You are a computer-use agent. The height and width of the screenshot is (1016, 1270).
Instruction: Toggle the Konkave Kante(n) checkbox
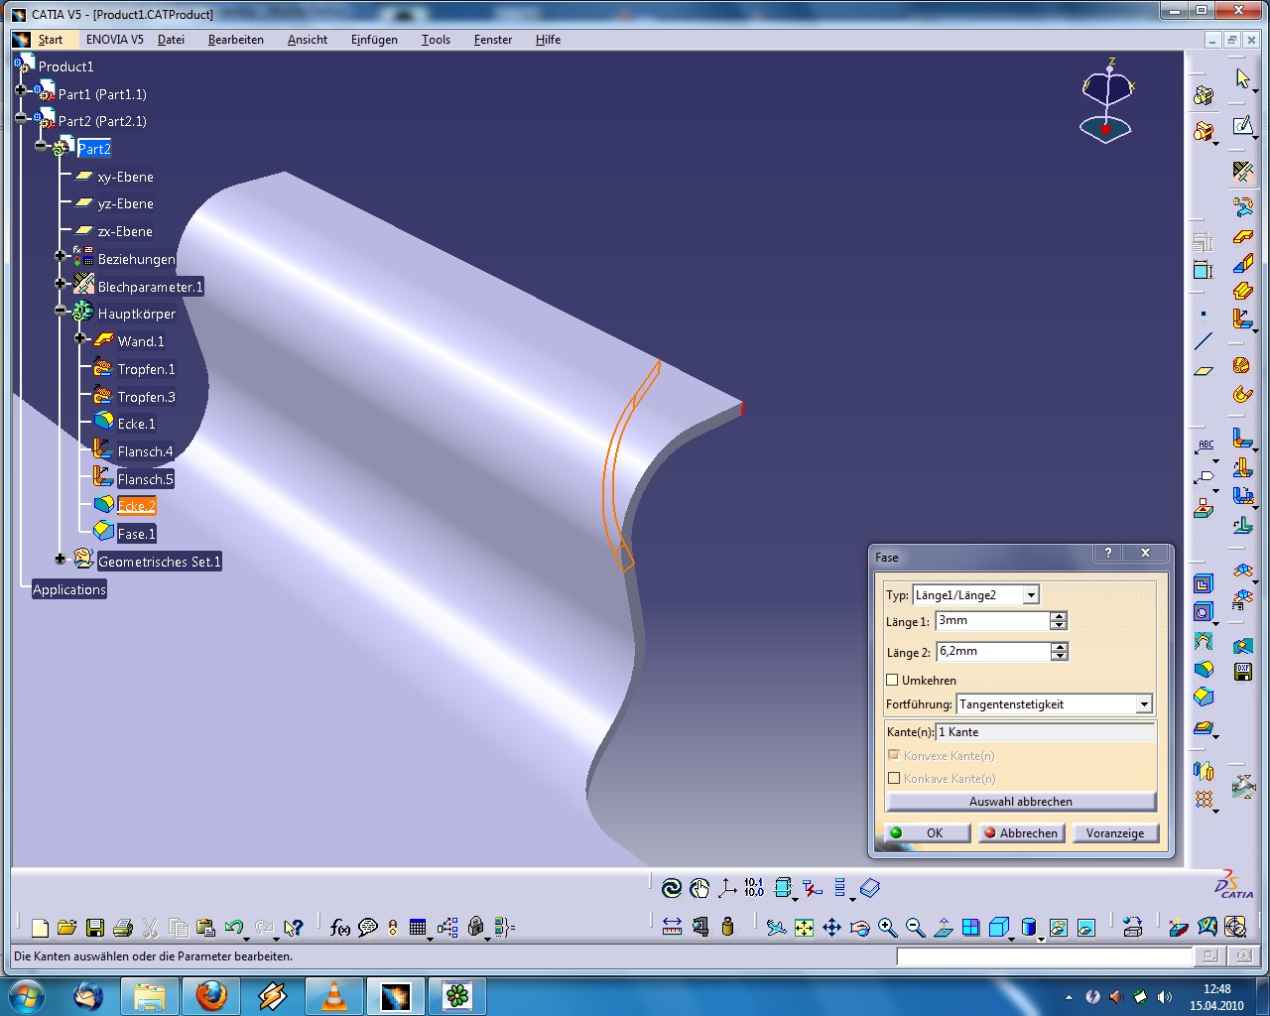pyautogui.click(x=894, y=779)
